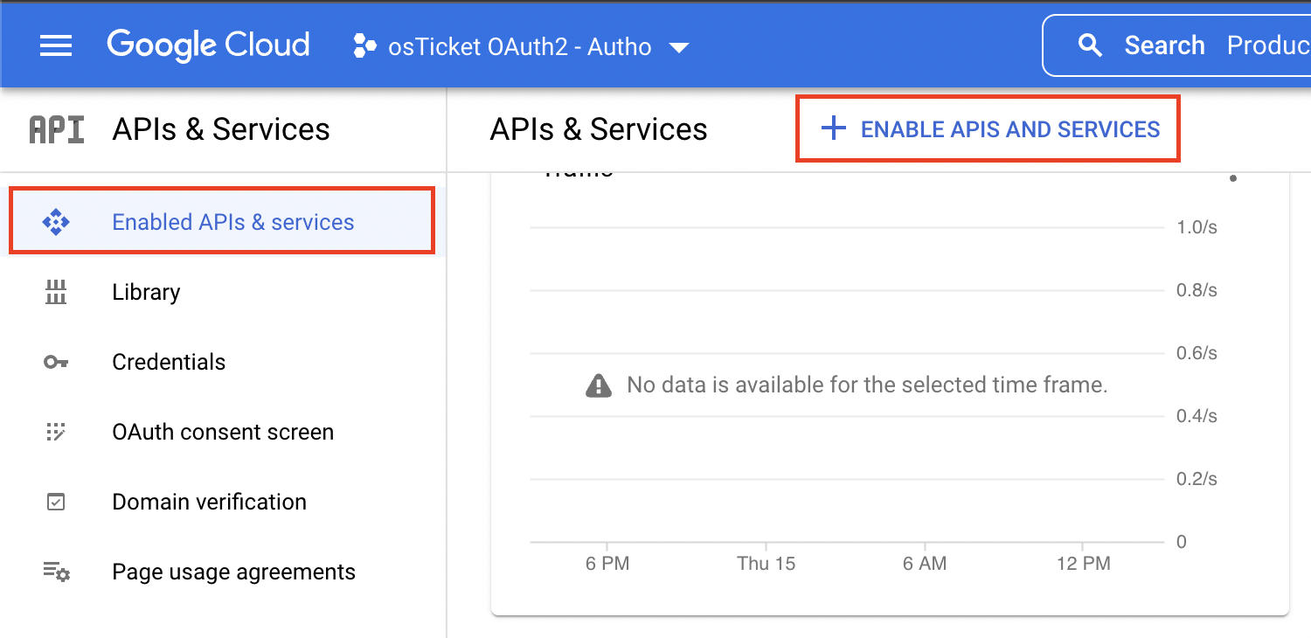Open Enabled APIs & services page
1311x638 pixels.
pos(222,221)
